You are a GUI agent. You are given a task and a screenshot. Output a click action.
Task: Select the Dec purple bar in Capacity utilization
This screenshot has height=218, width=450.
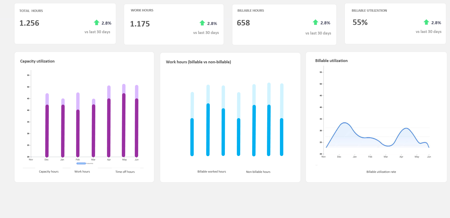coord(47,131)
